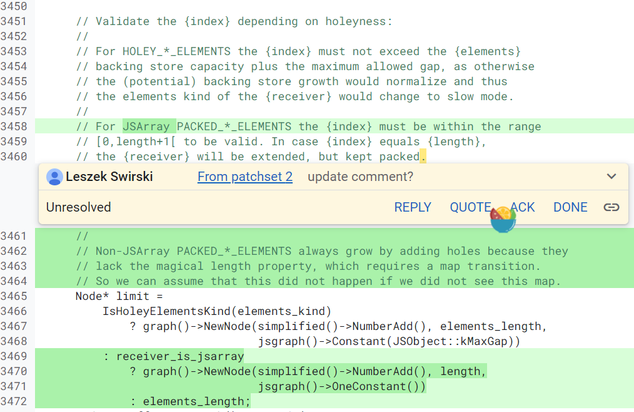634x412 pixels.
Task: Click the author name Leszek Swirski
Action: pos(109,177)
